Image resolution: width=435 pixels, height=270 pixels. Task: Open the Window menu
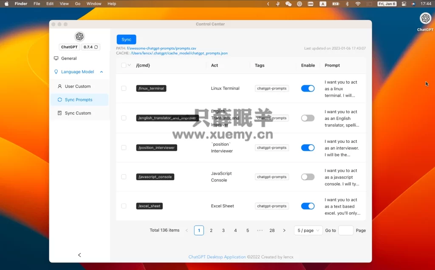coord(94,3)
